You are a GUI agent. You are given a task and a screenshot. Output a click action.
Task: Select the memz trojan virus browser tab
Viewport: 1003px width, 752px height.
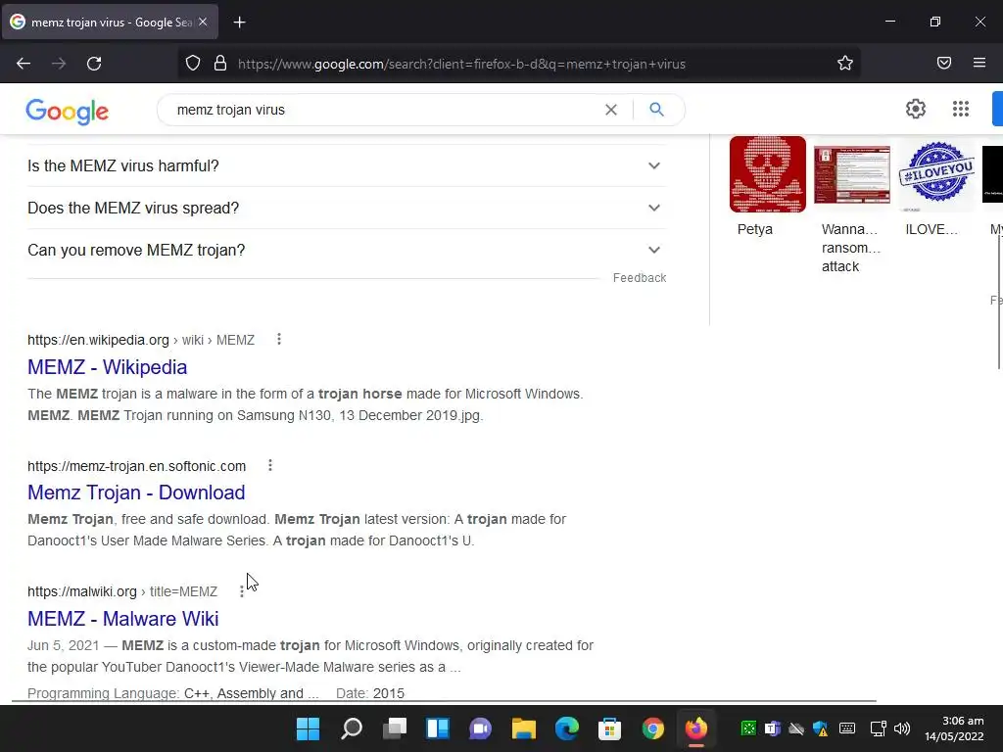(x=110, y=23)
